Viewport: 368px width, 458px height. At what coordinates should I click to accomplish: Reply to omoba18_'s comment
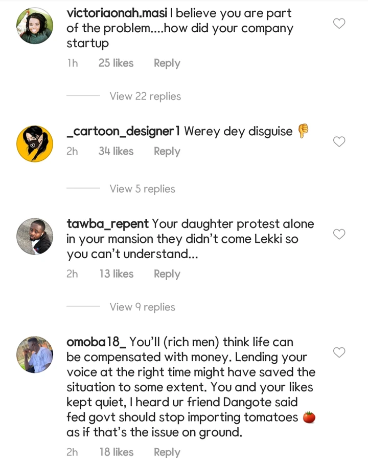click(x=167, y=452)
